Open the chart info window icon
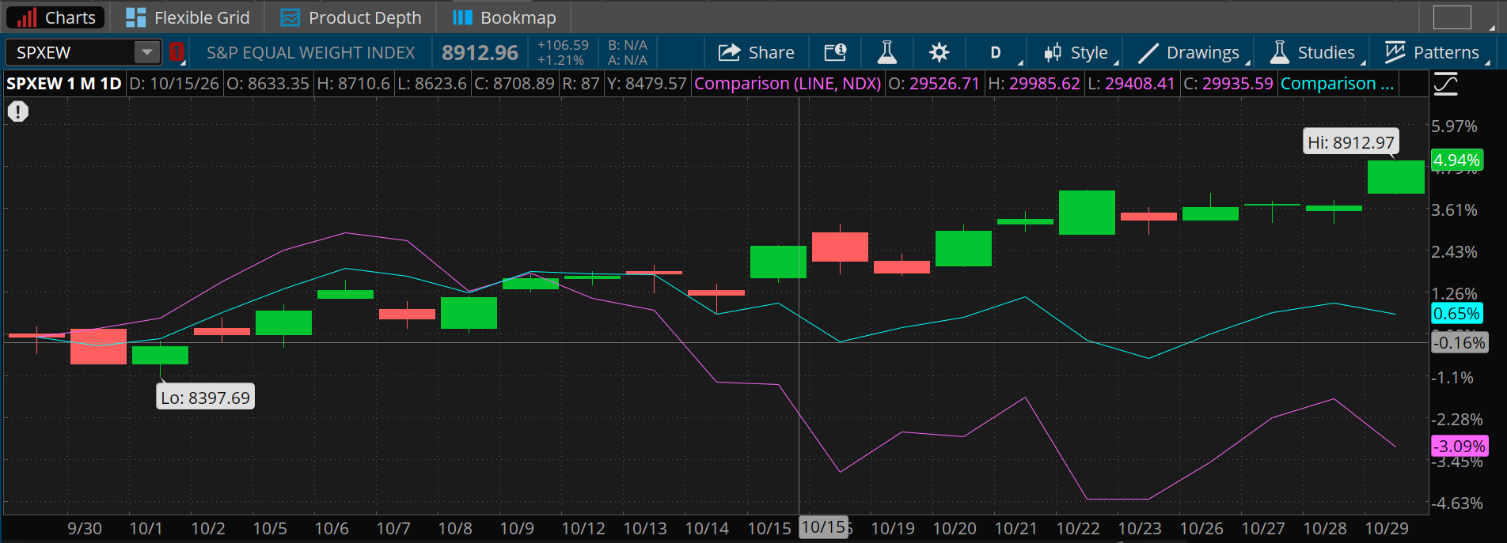Viewport: 1507px width, 543px height. pyautogui.click(x=835, y=52)
